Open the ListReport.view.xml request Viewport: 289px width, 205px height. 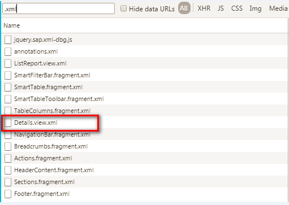(40, 63)
